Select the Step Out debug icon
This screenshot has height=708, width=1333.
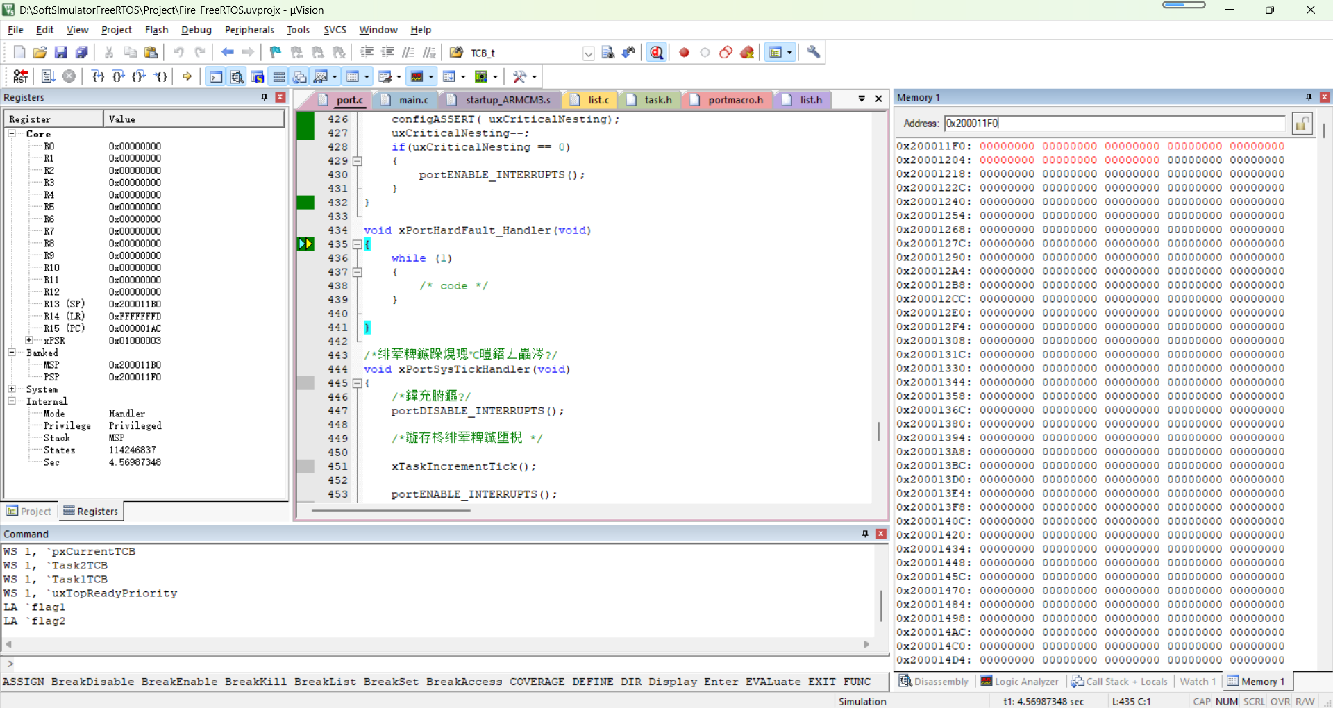tap(140, 76)
